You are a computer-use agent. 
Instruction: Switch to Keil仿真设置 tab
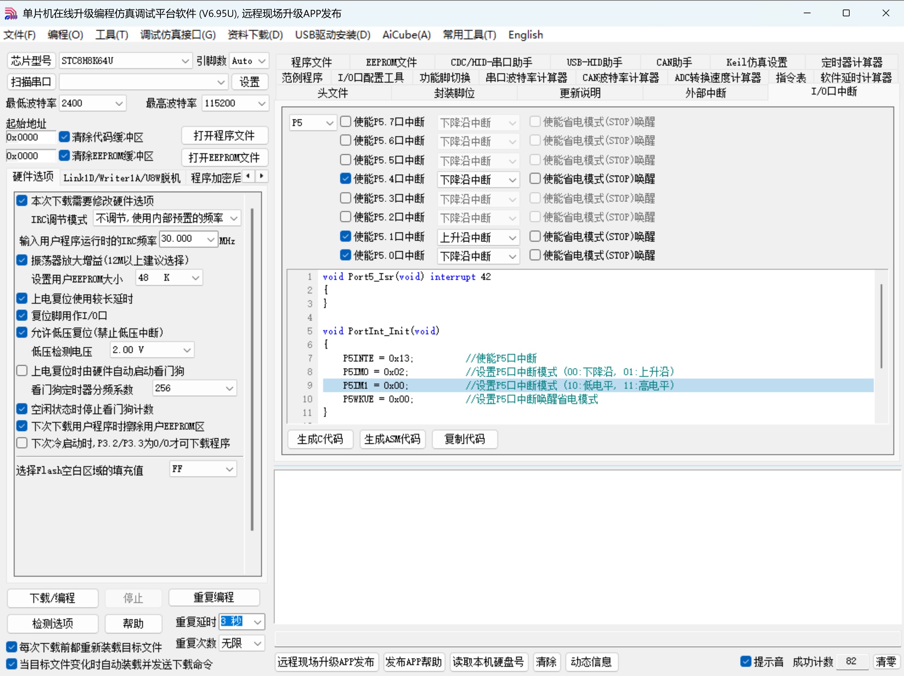[x=757, y=62]
